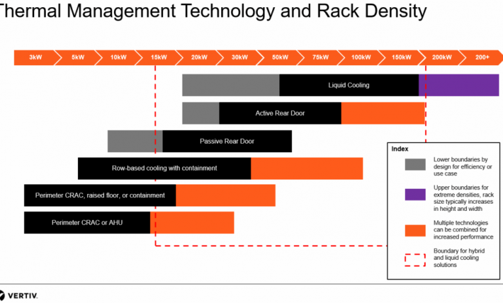Select the 100kW density arrow
The width and height of the screenshot is (503, 303).
click(x=361, y=58)
